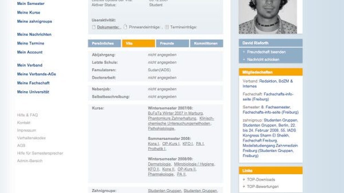The image size is (344, 193).
Task: Open Mein Semester in sidebar
Action: [31, 3]
